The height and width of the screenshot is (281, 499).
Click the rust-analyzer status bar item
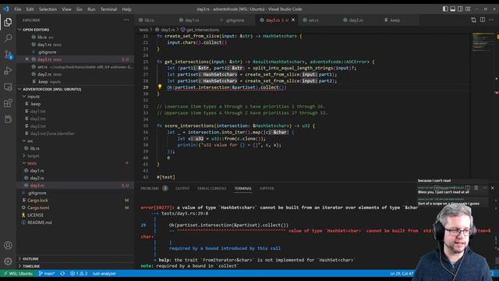[x=104, y=273]
